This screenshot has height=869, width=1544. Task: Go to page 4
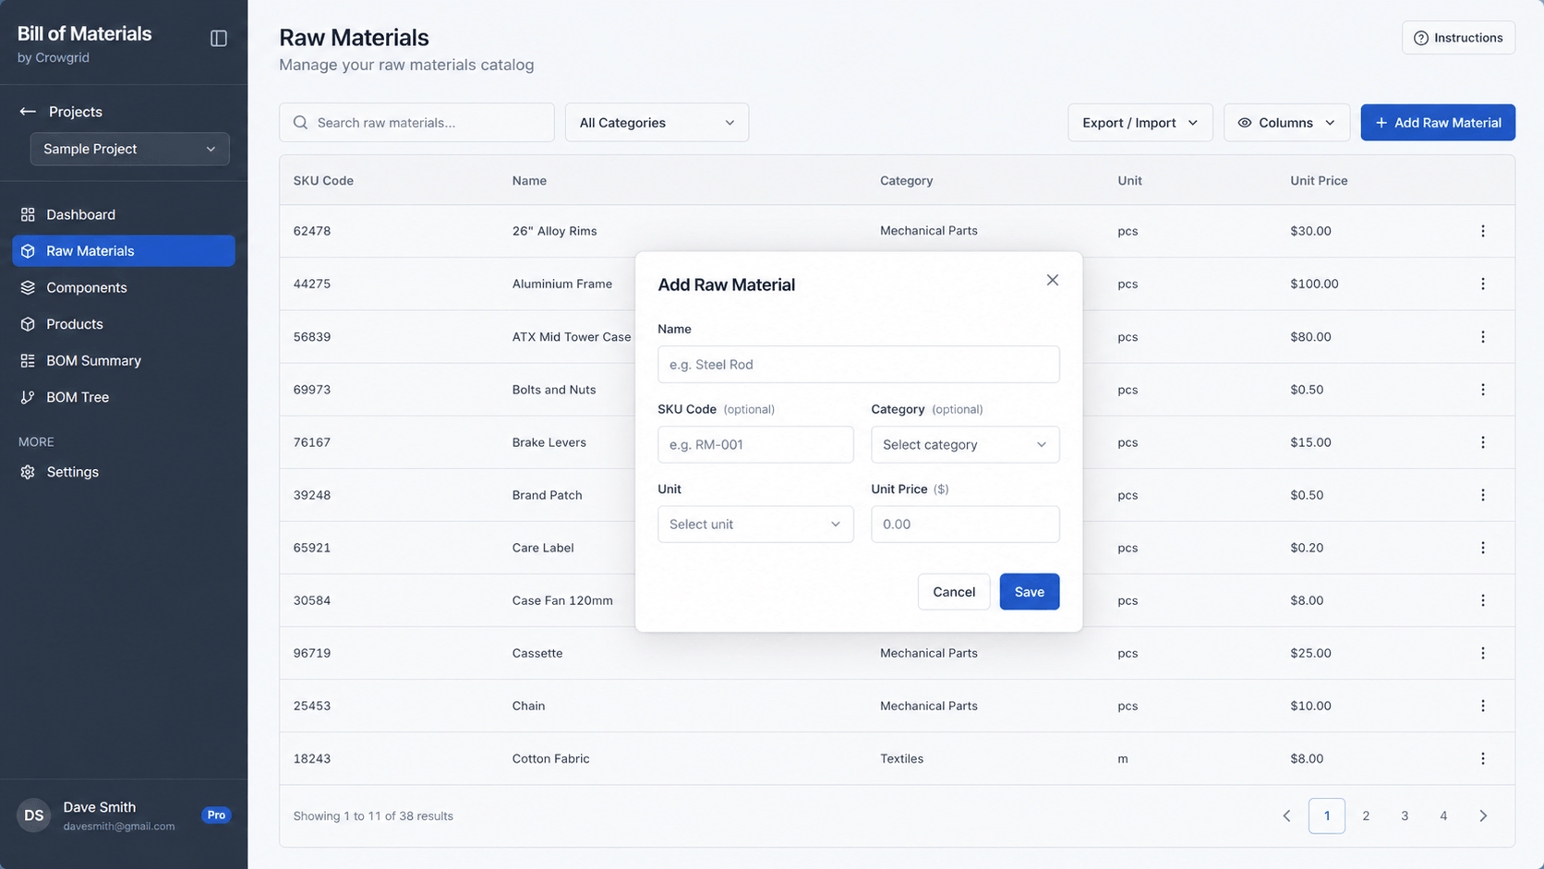[1443, 816]
